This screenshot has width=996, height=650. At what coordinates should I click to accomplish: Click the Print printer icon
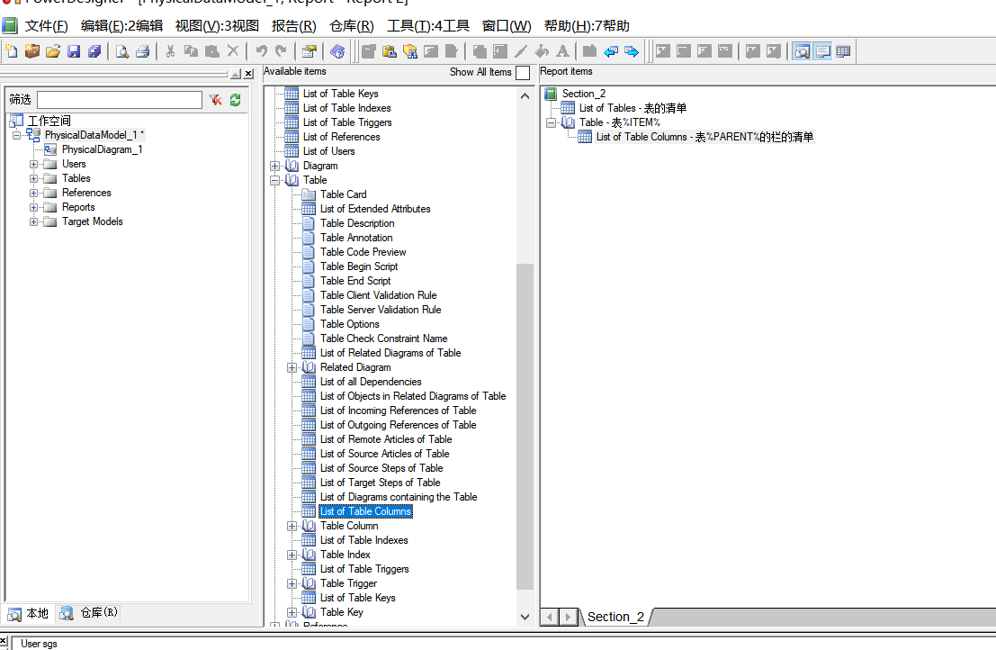point(143,51)
